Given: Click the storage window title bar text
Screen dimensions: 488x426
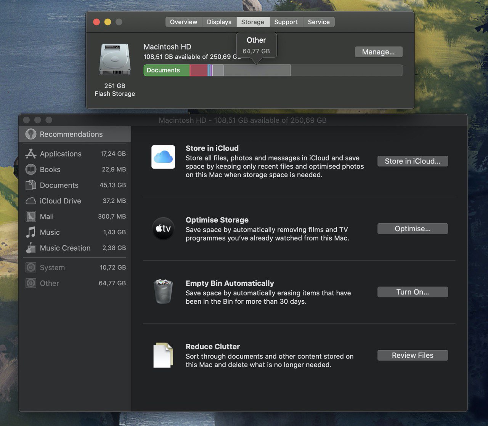Looking at the screenshot, I should tap(242, 120).
